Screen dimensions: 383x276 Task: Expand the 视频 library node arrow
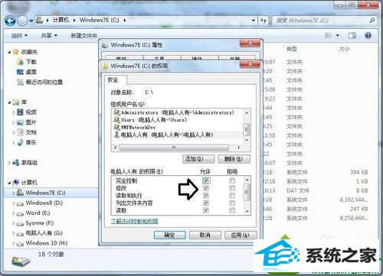coord(14,112)
